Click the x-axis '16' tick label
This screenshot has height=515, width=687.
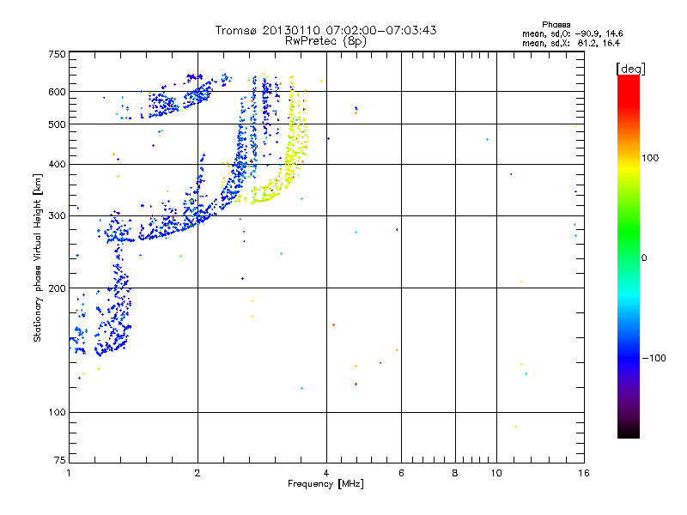pyautogui.click(x=584, y=473)
